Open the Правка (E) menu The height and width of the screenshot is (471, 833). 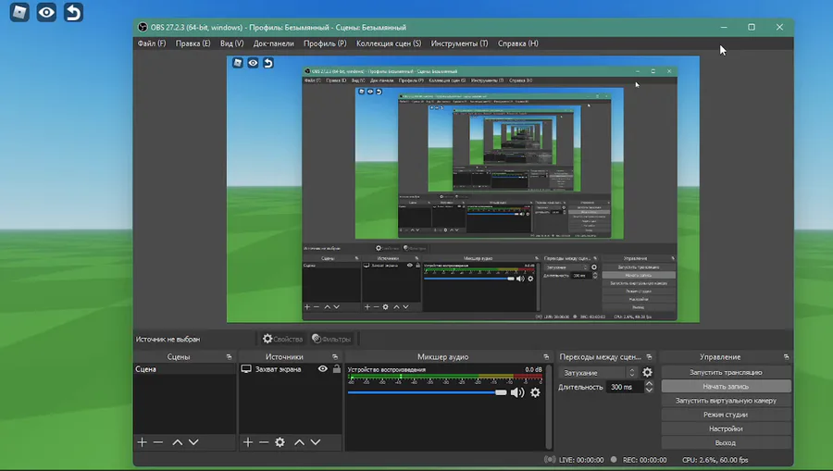click(x=193, y=43)
